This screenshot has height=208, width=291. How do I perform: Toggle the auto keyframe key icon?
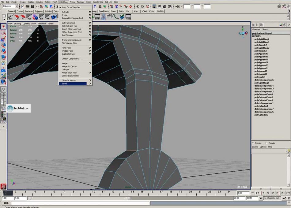click(284, 198)
